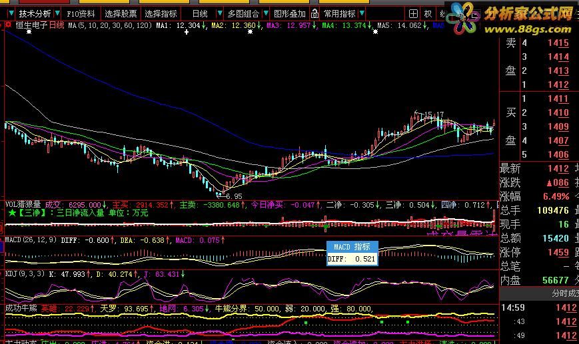
Task: Click the red icon before 恒生电子
Action: pos(8,25)
